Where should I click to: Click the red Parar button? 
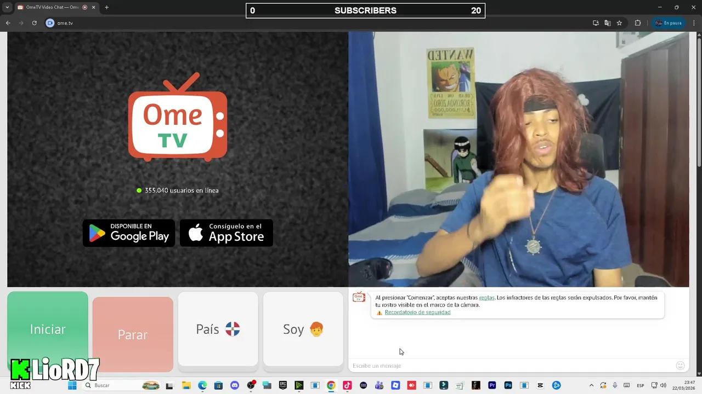tap(133, 334)
